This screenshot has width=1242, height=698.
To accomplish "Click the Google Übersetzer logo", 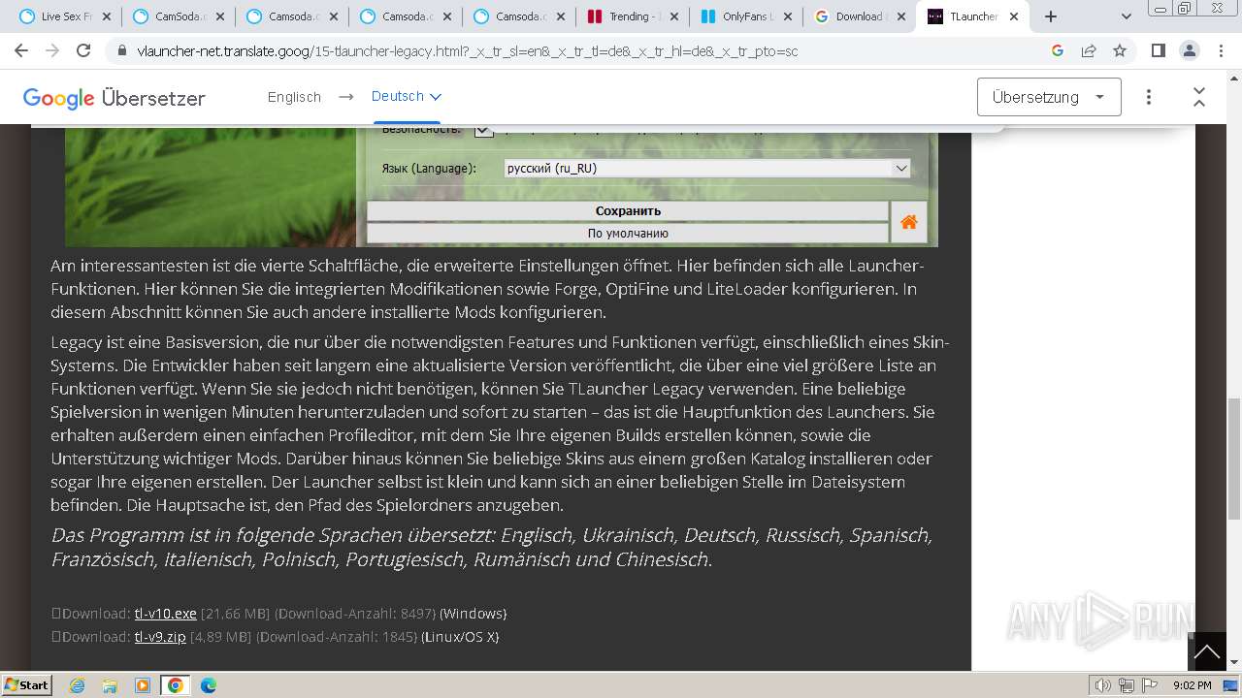I will (x=114, y=98).
